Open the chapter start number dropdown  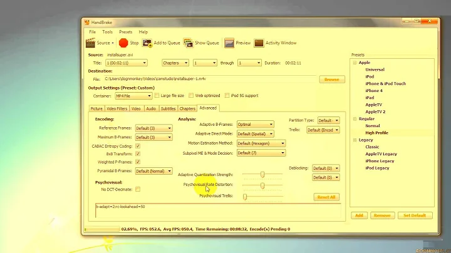click(205, 63)
